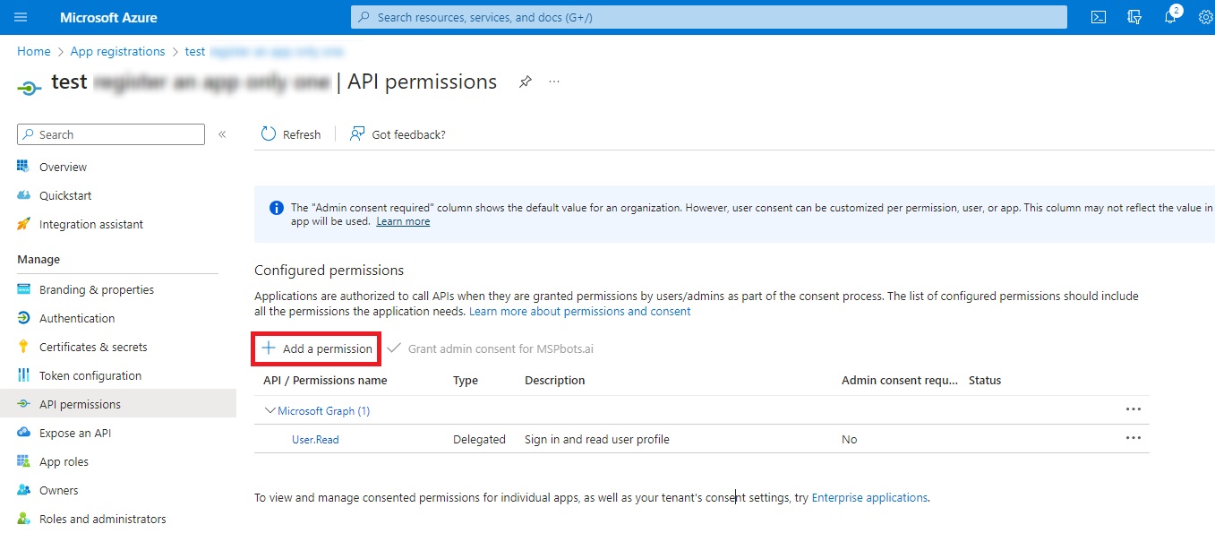
Task: Collapse the left sidebar panel
Action: 222,133
